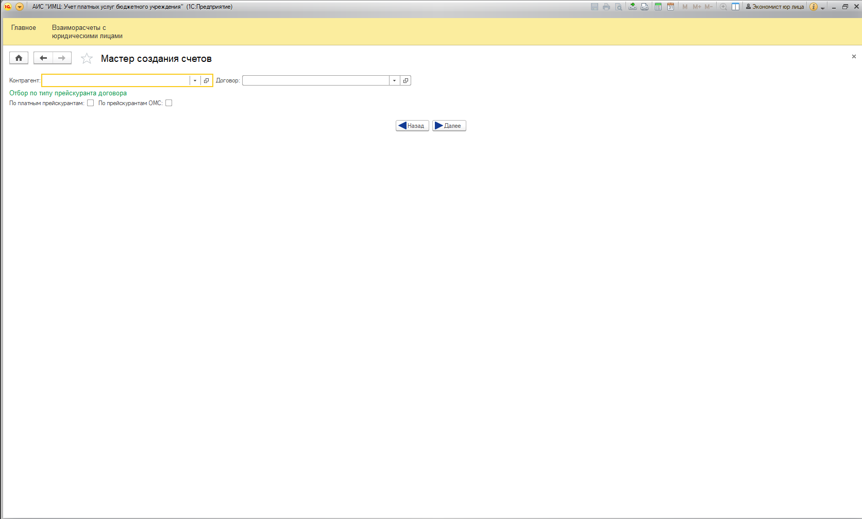This screenshot has height=519, width=862.
Task: Open Взаиморасчеты с юридическими лицами section
Action: pos(87,32)
